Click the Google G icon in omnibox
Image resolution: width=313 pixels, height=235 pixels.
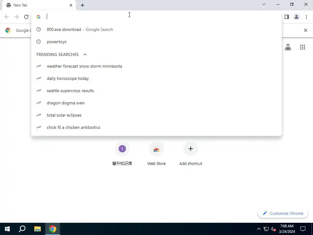pyautogui.click(x=39, y=17)
